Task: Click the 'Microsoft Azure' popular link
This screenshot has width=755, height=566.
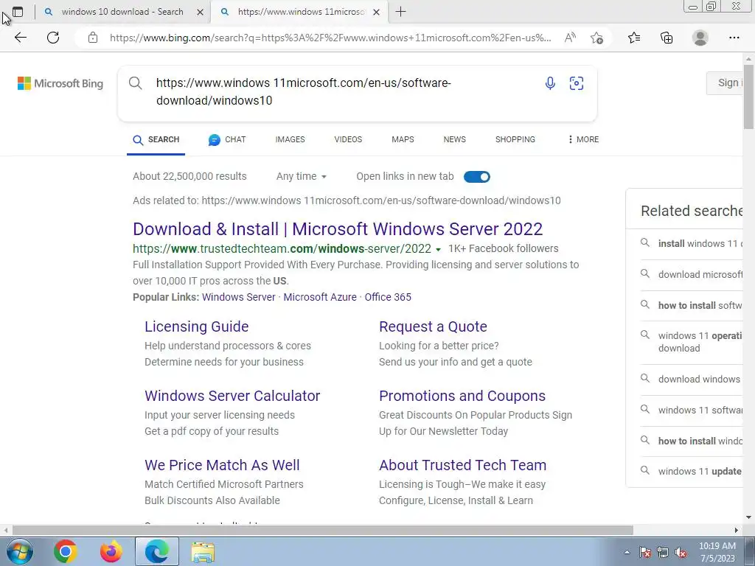Action: click(320, 297)
